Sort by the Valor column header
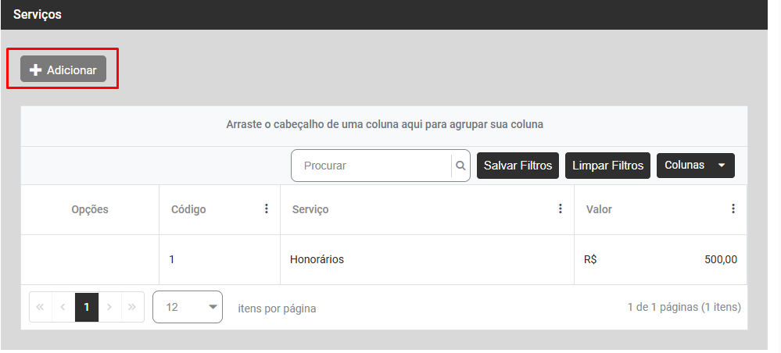The width and height of the screenshot is (781, 353). (x=599, y=209)
